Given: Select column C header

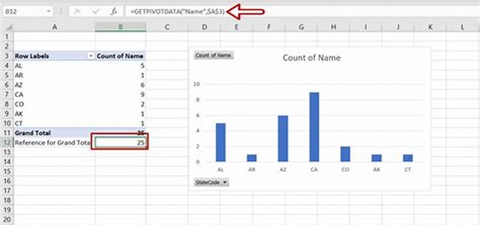Looking at the screenshot, I should (167, 27).
